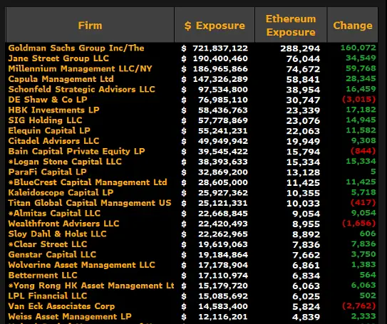Select the change value 3,750
This screenshot has height=324, width=387.
pyautogui.click(x=363, y=254)
